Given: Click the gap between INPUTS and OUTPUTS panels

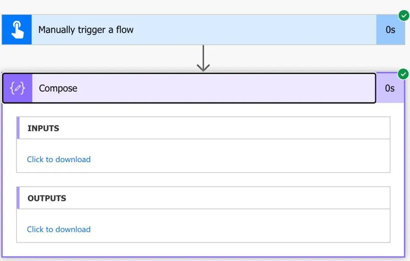Looking at the screenshot, I should click(203, 179).
